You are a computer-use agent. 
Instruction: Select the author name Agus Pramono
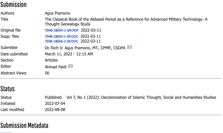click(57, 13)
